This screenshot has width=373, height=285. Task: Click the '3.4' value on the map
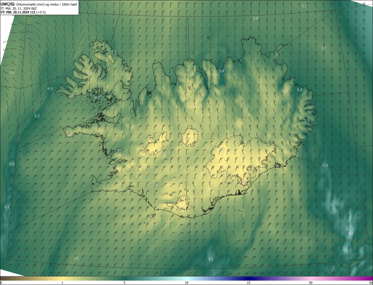(x=12, y=73)
